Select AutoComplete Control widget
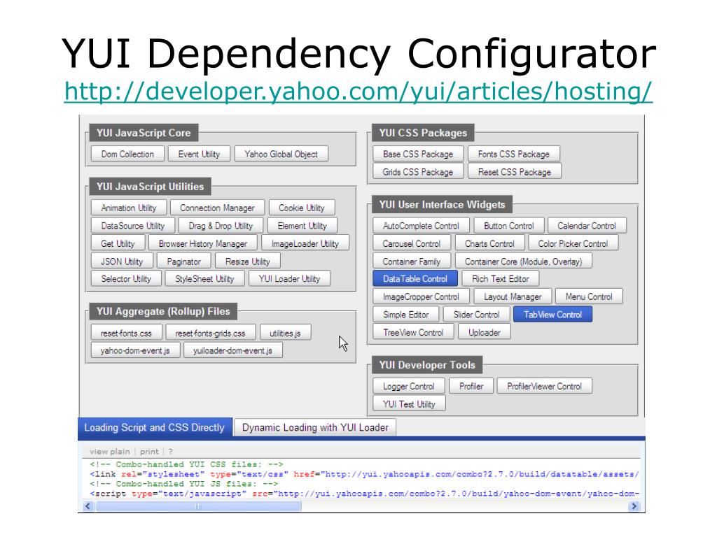717x537 pixels. 421,226
